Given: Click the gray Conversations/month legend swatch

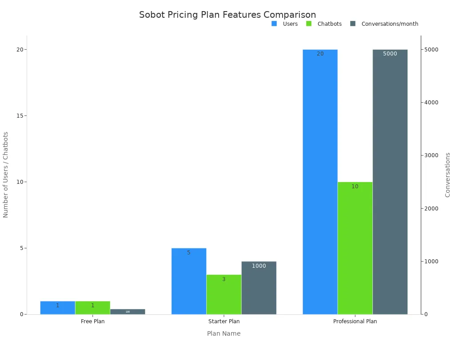Looking at the screenshot, I should pos(353,24).
